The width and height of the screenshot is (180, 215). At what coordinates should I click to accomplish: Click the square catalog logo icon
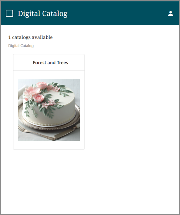(9, 14)
